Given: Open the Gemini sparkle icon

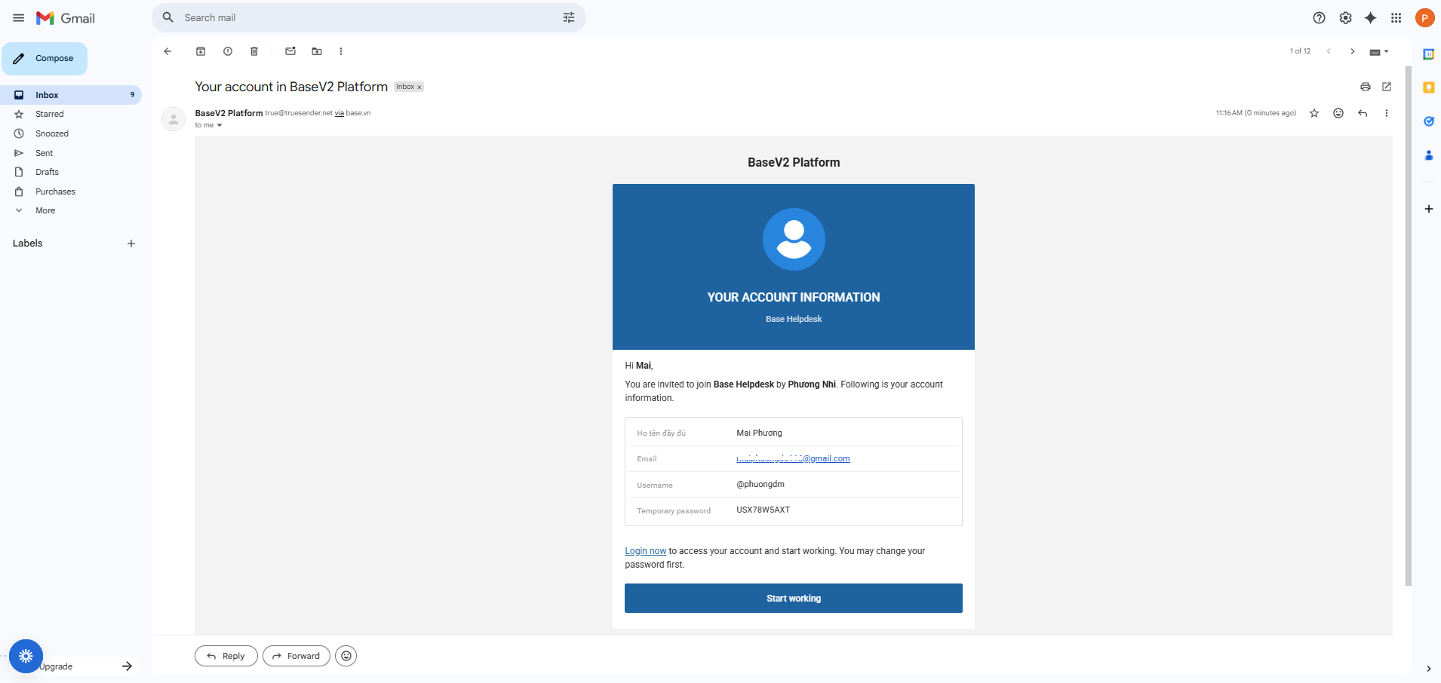Looking at the screenshot, I should (x=1371, y=18).
